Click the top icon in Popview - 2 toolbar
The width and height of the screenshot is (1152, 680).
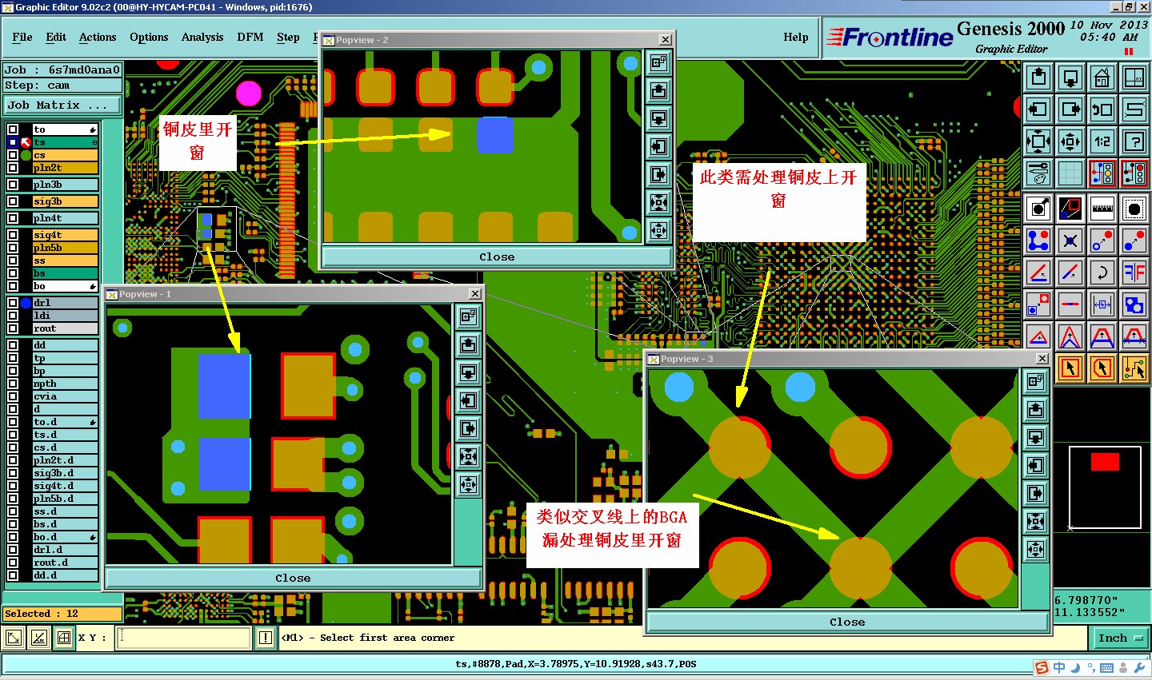point(658,63)
